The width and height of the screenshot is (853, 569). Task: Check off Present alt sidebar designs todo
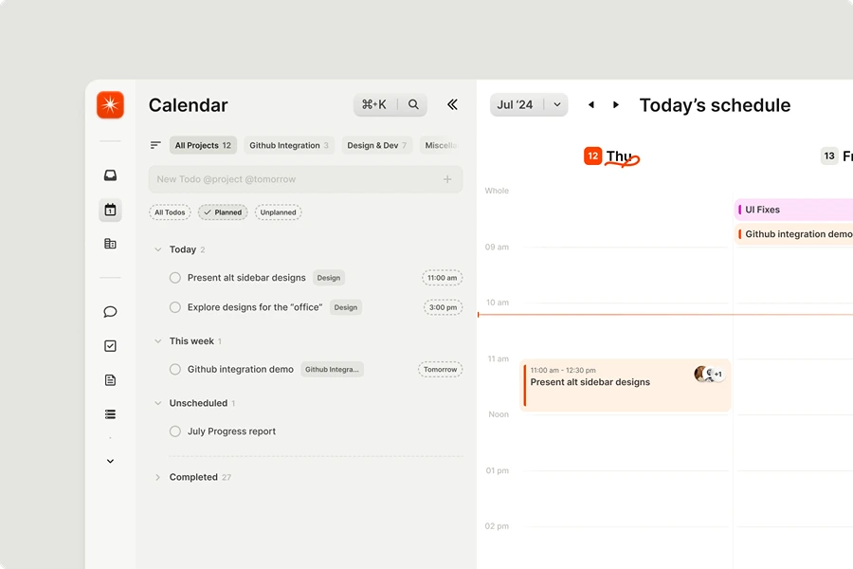pos(175,278)
